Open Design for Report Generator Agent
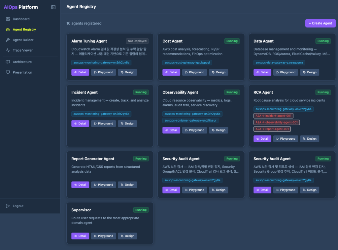The height and width of the screenshot is (250, 338). (x=127, y=185)
